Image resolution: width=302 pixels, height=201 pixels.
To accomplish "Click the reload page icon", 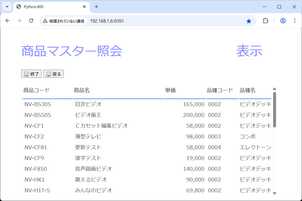I will (31, 20).
